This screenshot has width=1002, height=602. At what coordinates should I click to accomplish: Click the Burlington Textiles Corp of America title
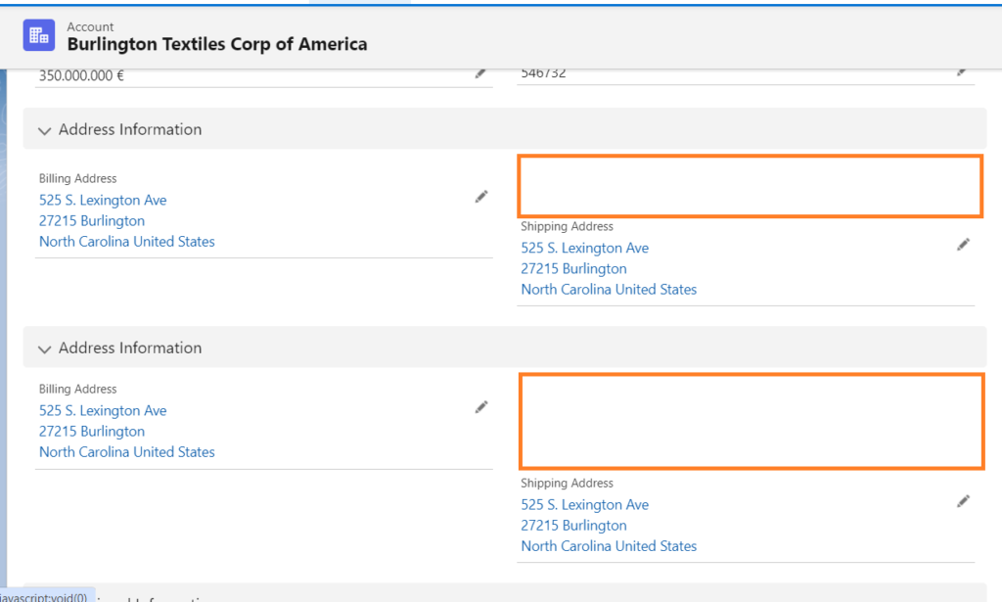pos(217,44)
